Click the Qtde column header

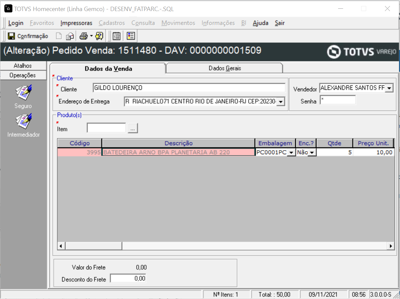point(334,143)
